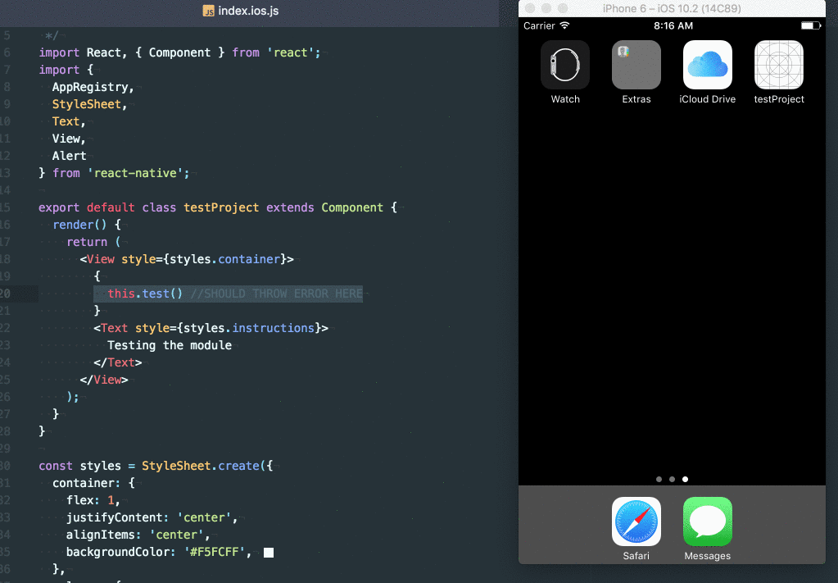Click the simulator window title bar
The image size is (838, 583).
point(672,8)
